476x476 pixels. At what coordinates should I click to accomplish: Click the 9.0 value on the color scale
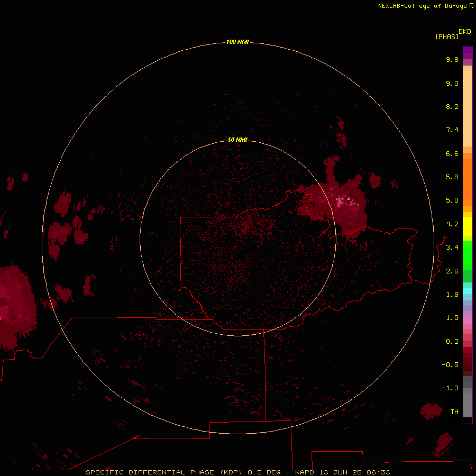click(x=452, y=83)
